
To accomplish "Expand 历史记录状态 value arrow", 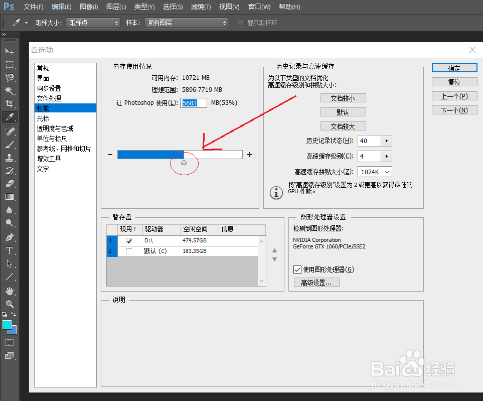I will tap(386, 141).
